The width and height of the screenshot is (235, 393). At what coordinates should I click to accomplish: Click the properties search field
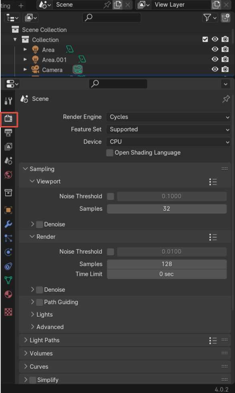[118, 84]
